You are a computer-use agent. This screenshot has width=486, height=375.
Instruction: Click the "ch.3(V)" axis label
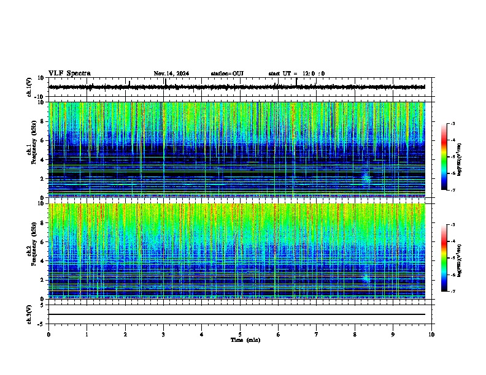(29, 314)
